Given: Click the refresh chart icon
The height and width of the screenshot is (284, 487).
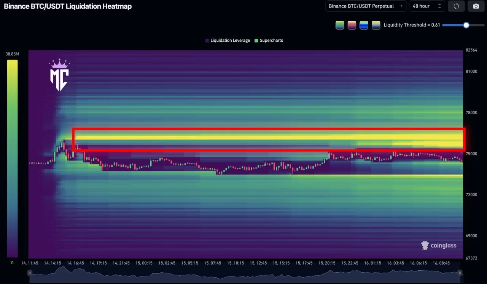Looking at the screenshot, I should click(x=456, y=6).
